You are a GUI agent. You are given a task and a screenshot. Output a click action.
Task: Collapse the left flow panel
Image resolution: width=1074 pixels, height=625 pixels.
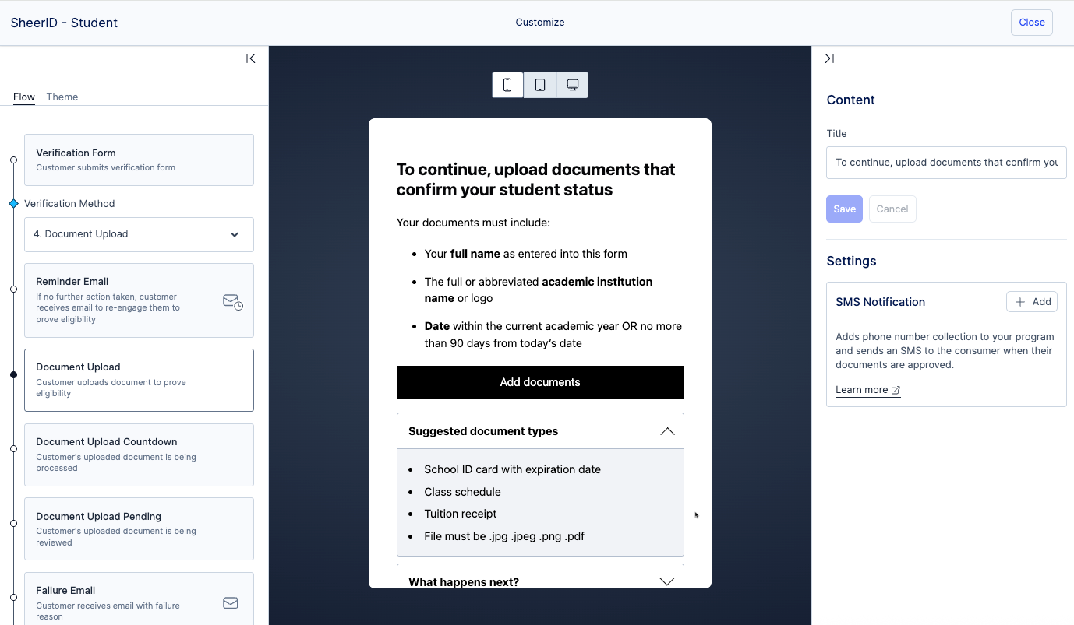point(251,58)
